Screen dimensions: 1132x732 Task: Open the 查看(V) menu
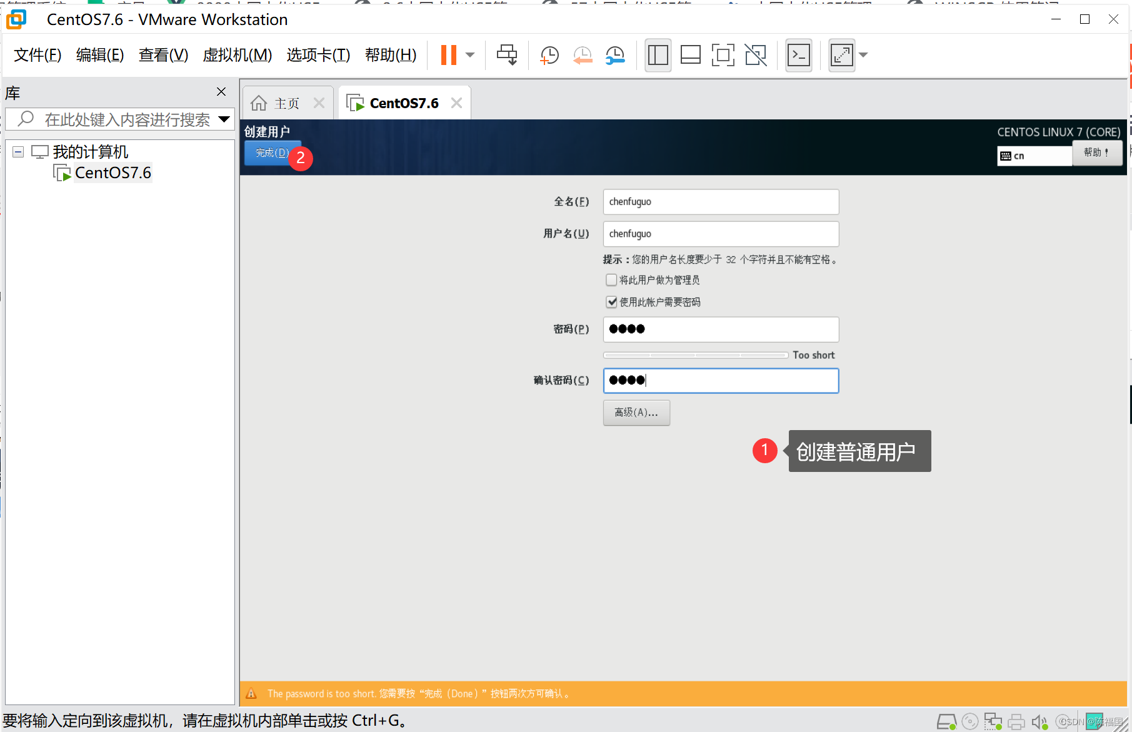(163, 55)
